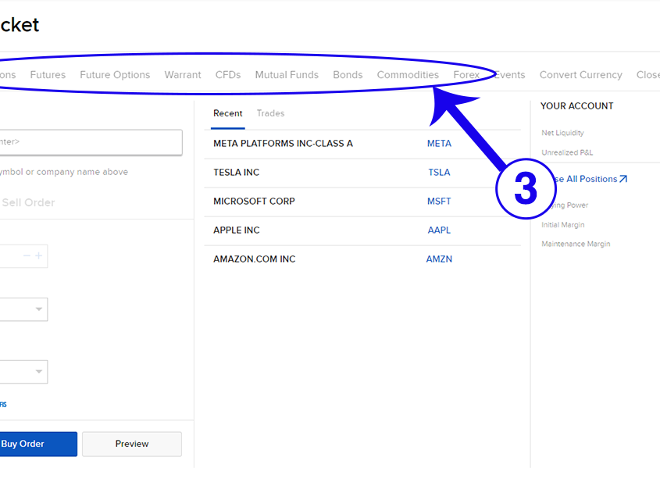Select the MSFT ticker symbol

[x=439, y=202]
